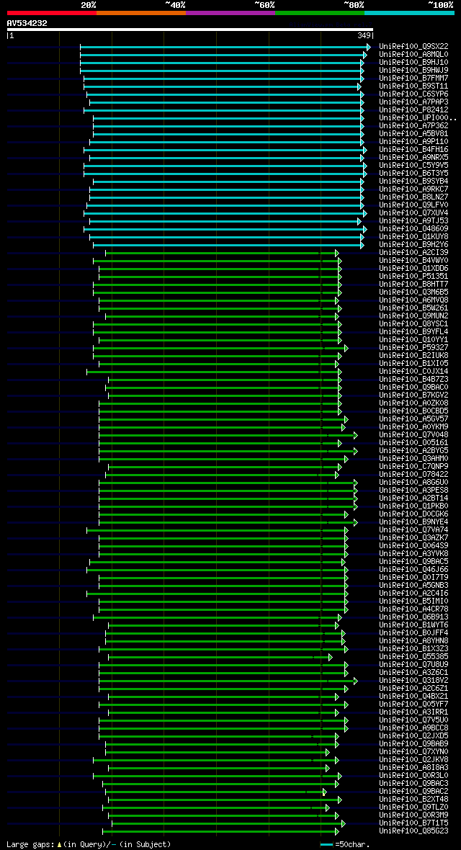Select the UniRef100_P59327 label
Viewport: 461px width, 850px height.
point(413,347)
